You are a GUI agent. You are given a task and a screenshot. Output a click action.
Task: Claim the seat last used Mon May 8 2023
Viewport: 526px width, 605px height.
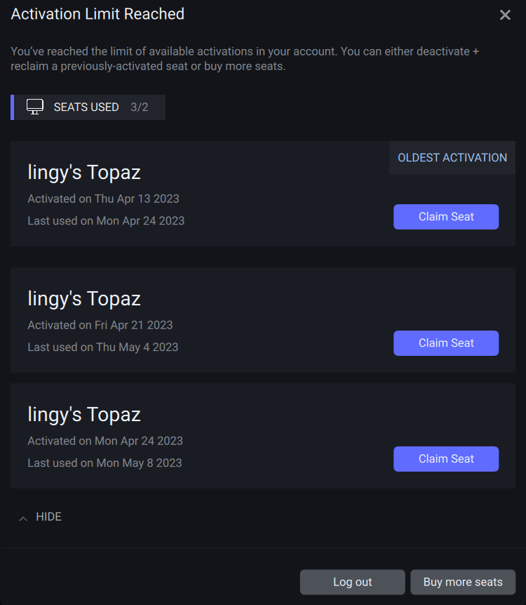[446, 458]
